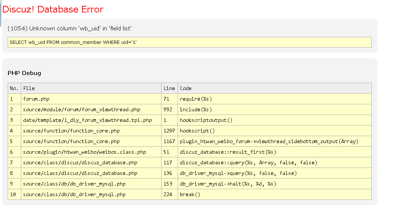Click the db_driver_mysql->halt code cell
The height and width of the screenshot is (206, 404).
(x=228, y=184)
